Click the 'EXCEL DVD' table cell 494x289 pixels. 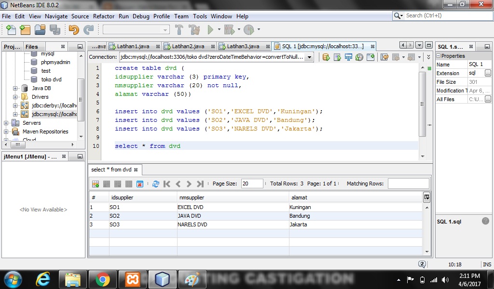coord(233,207)
